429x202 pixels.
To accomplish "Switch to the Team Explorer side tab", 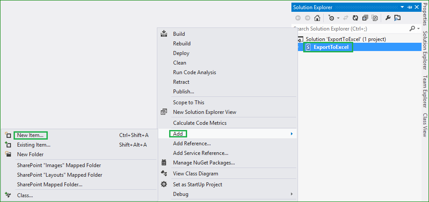I will pyautogui.click(x=425, y=92).
